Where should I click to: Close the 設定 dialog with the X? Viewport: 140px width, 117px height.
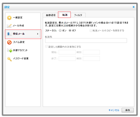(133, 7)
